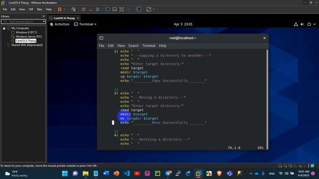Select CentOS 8 Theng in the library

point(25,41)
